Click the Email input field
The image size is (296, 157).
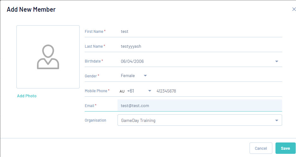tap(200, 106)
